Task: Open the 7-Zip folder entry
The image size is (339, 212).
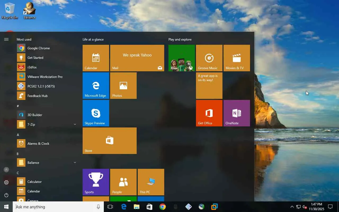Action: coord(47,125)
